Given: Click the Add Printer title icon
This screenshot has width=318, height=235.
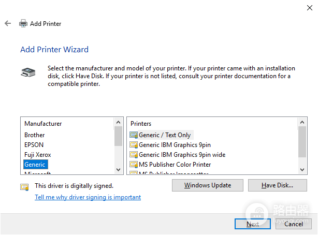Looking at the screenshot, I should pos(23,23).
